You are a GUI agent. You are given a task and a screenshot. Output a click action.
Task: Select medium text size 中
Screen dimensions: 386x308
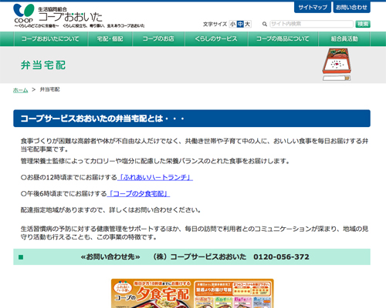(x=240, y=24)
